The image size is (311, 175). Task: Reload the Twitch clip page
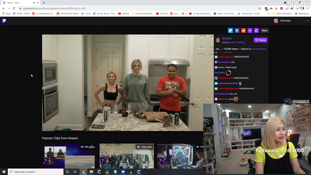click(x=14, y=9)
